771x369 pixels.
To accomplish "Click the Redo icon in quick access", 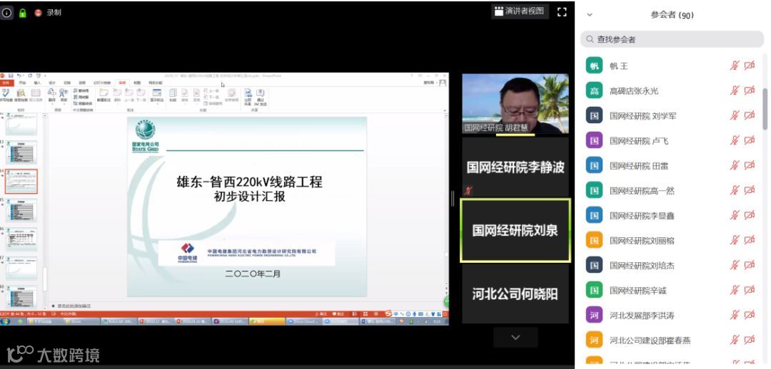I will [30, 76].
